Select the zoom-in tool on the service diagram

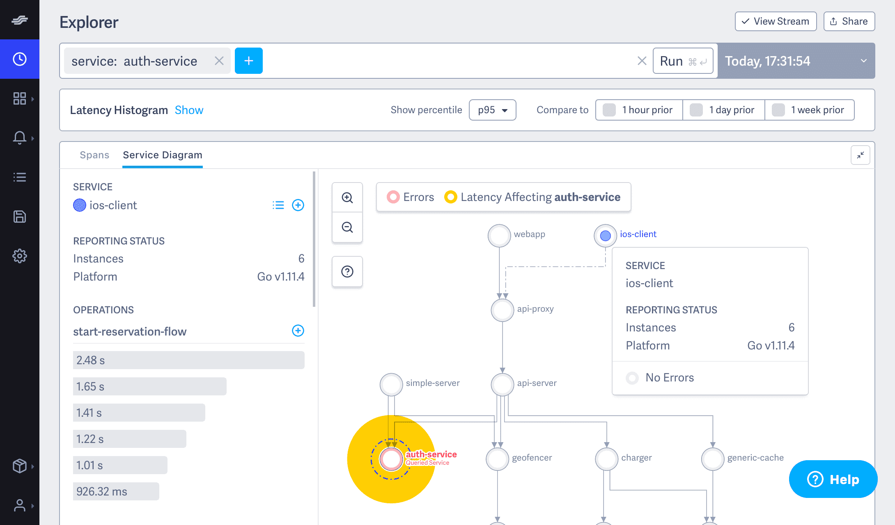click(x=347, y=197)
